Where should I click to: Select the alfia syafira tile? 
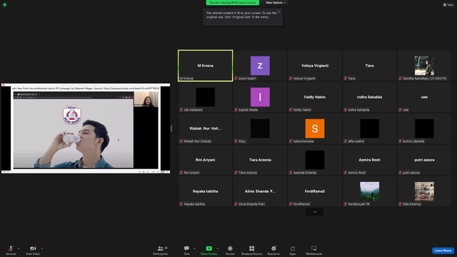pos(370,128)
